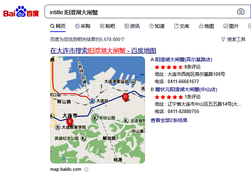Click 大连教育学院 school icon on map
Screen dimensions: 251x177
tap(58, 127)
